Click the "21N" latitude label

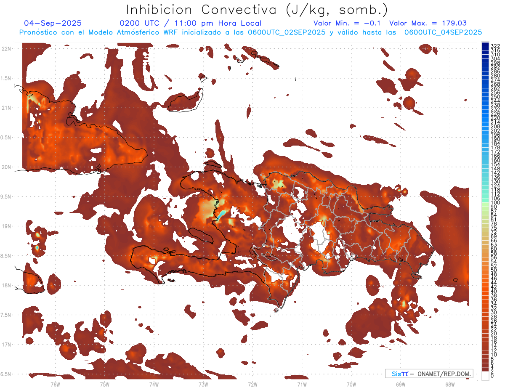pyautogui.click(x=7, y=108)
